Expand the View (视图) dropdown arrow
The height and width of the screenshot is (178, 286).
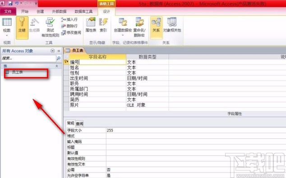pos(7,36)
